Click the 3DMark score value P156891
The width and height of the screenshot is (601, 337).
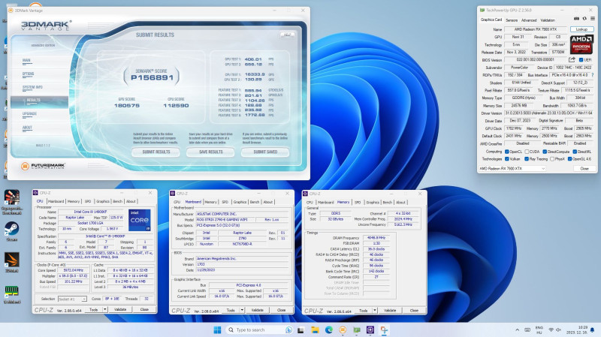pyautogui.click(x=152, y=78)
